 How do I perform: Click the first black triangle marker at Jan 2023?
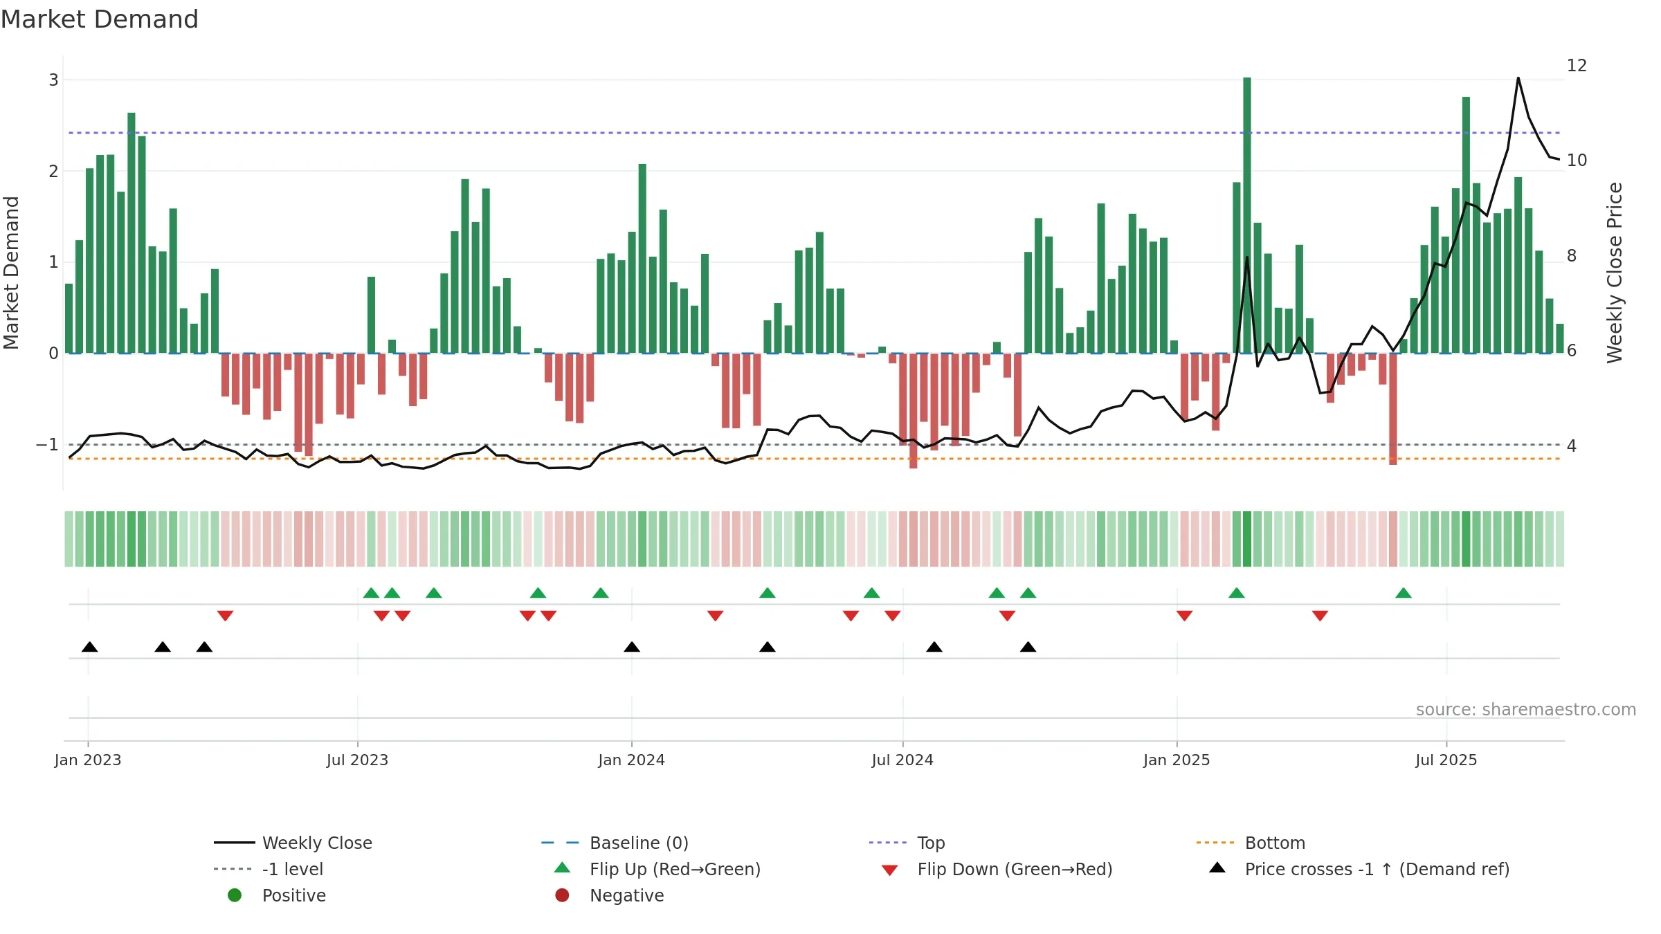pos(89,647)
